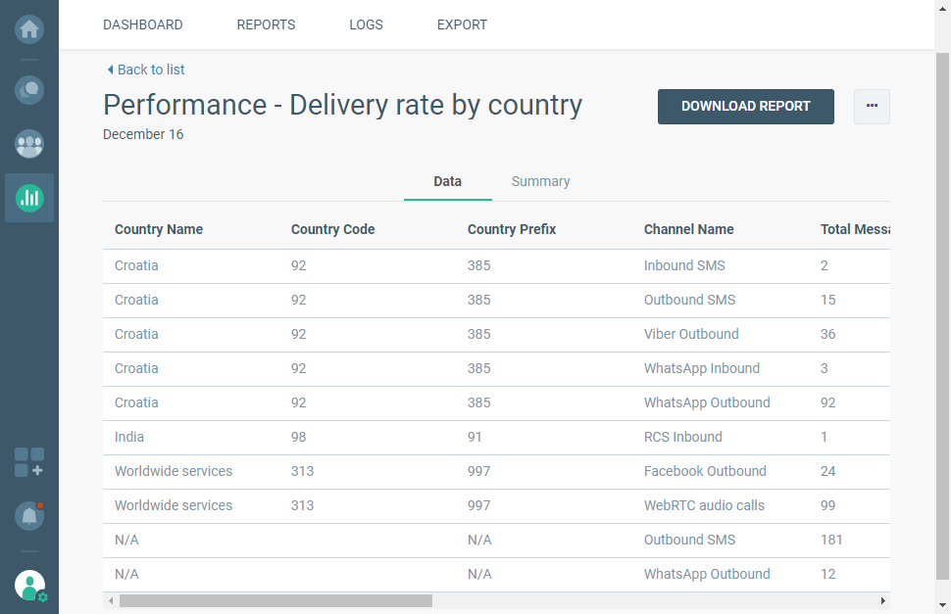Viewport: 951px width, 614px height.
Task: Open the home icon in sidebar
Action: (x=29, y=28)
